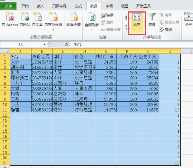Click the 财务总监 position cell
193x168 pixels.
point(85,110)
